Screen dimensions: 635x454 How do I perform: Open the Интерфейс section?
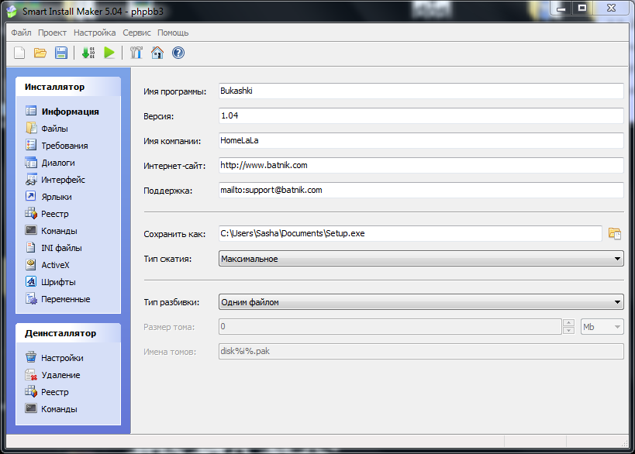tap(55, 180)
